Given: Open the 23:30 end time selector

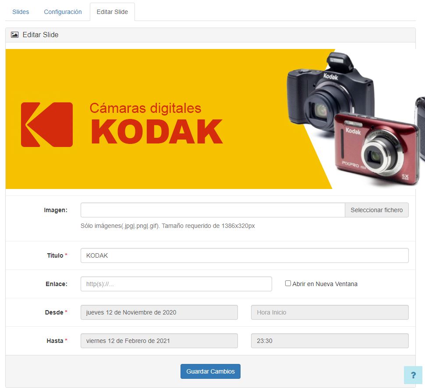Looking at the screenshot, I should point(329,341).
